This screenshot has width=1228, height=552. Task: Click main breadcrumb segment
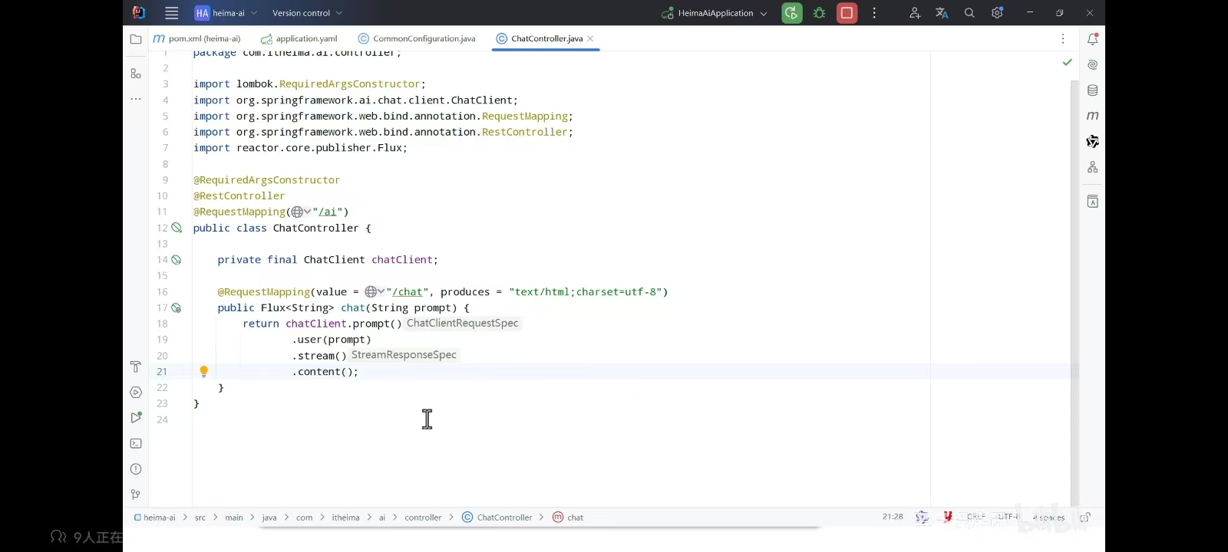click(234, 517)
